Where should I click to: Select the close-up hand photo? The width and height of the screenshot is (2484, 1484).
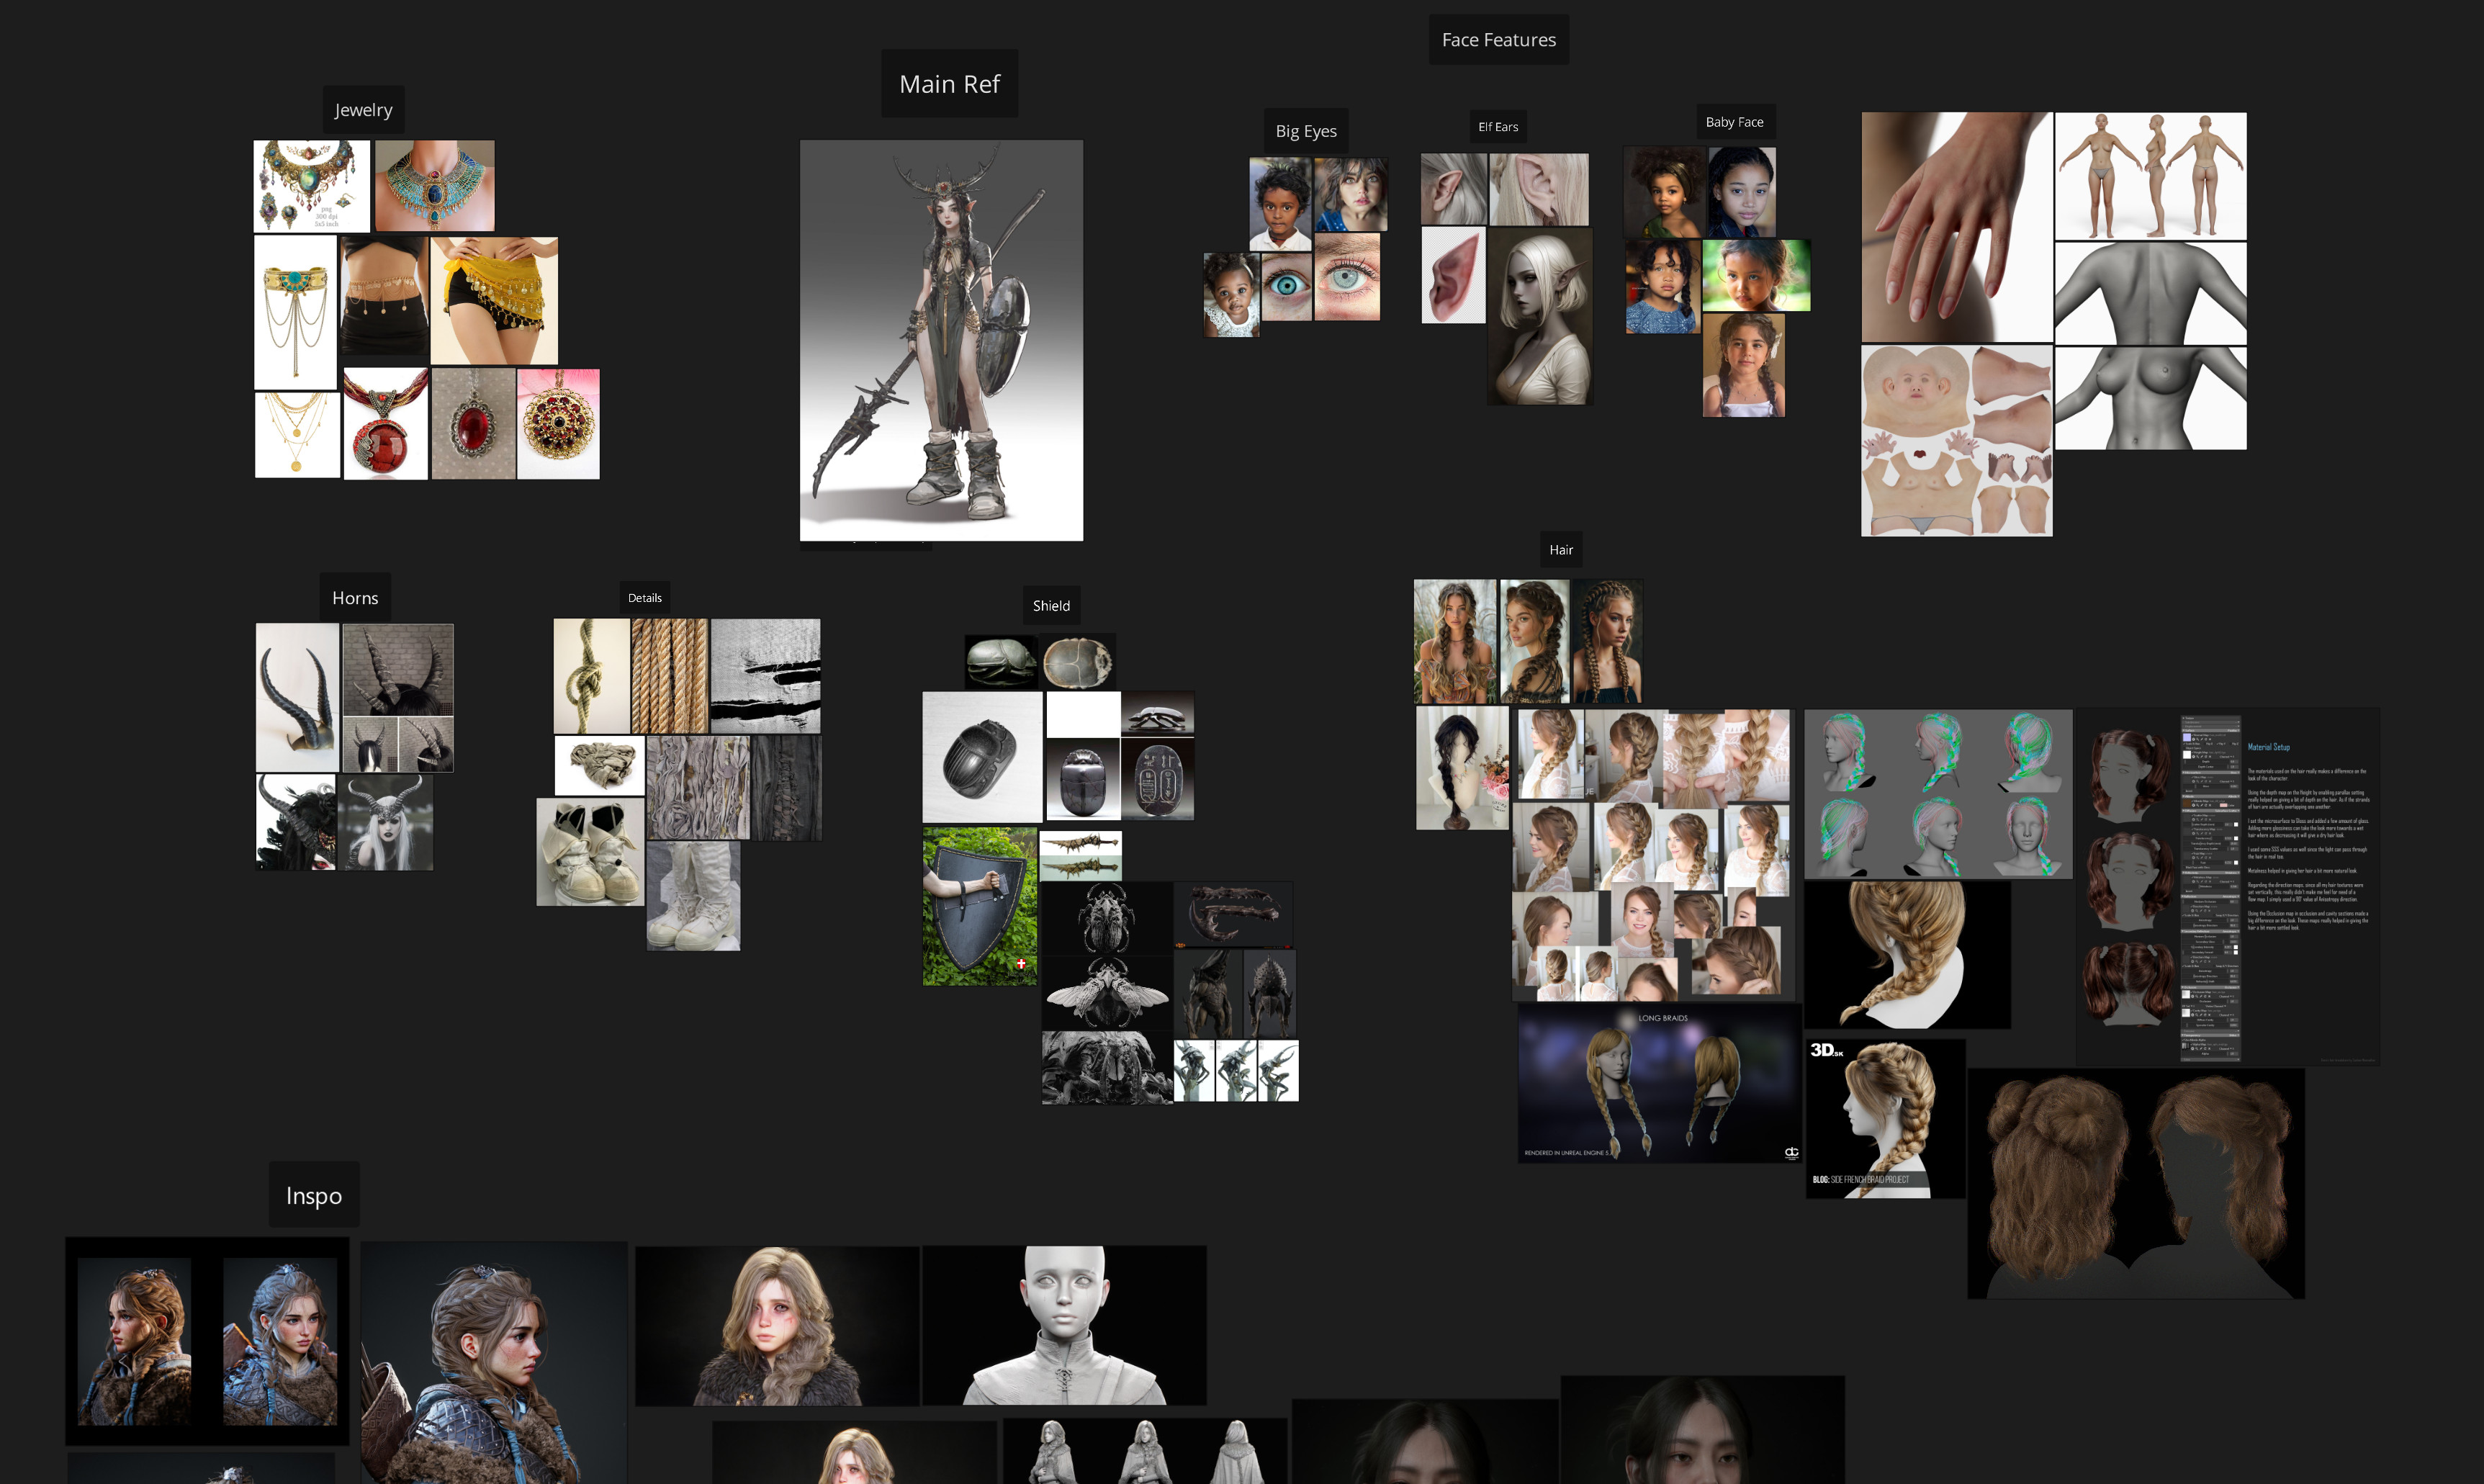[1956, 227]
